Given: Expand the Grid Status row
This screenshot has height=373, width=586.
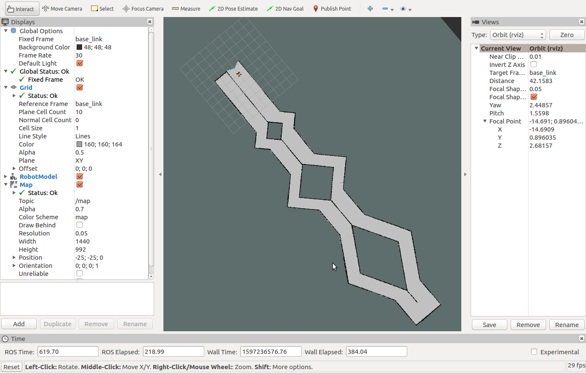Looking at the screenshot, I should coord(14,95).
